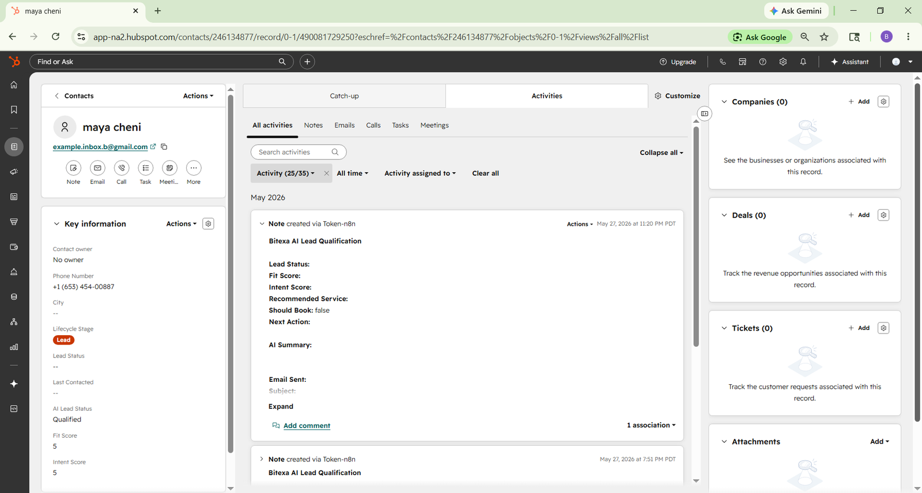Open More actions ellipsis icon
Image resolution: width=922 pixels, height=493 pixels.
(x=194, y=168)
